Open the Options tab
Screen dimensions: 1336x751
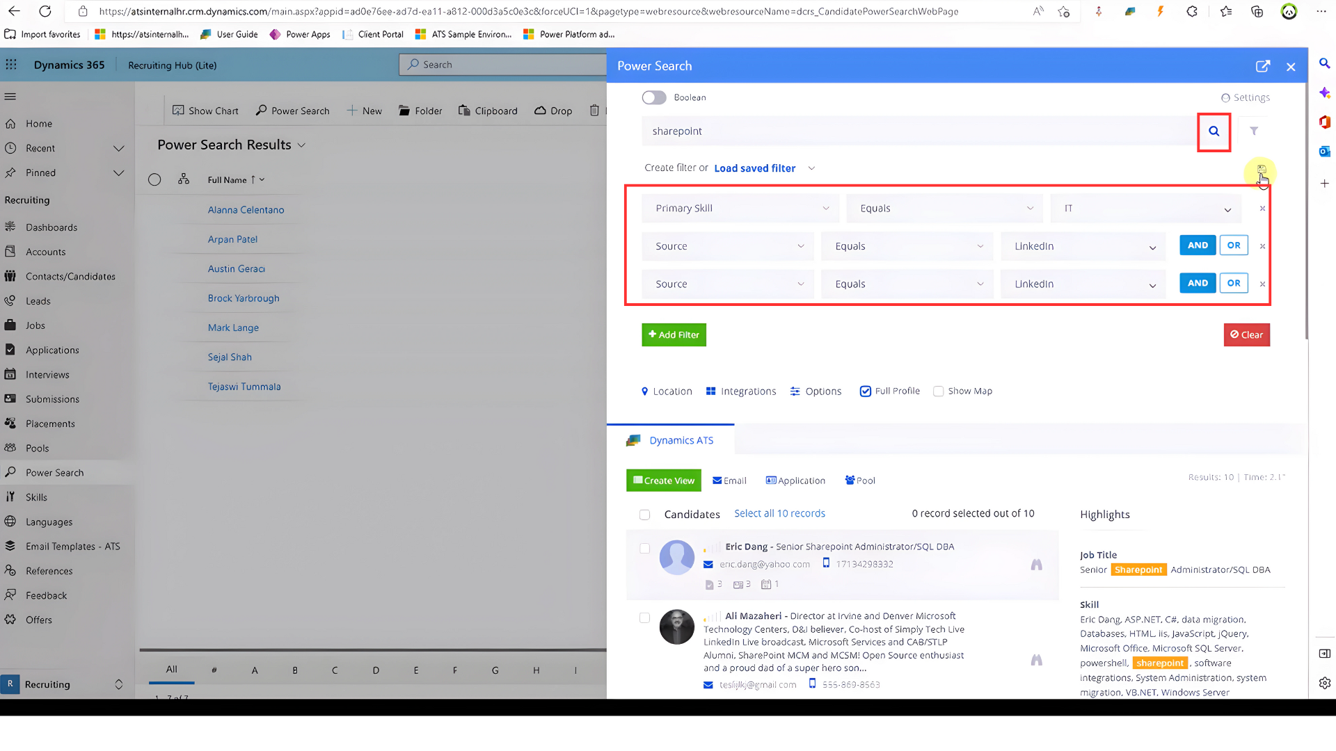point(816,391)
